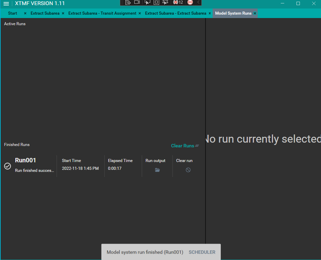Close the Transit Assignment tab
321x260 pixels.
click(140, 13)
